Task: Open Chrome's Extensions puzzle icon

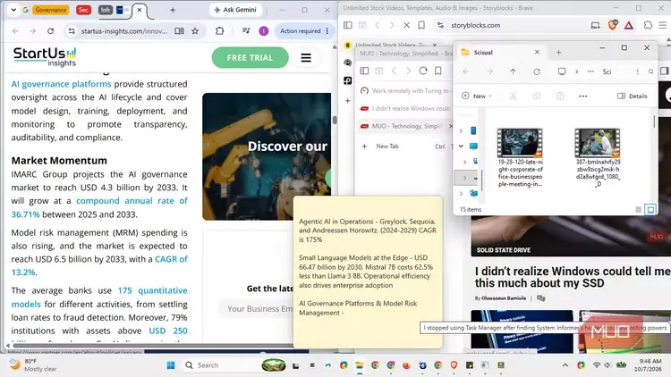Action: point(219,30)
